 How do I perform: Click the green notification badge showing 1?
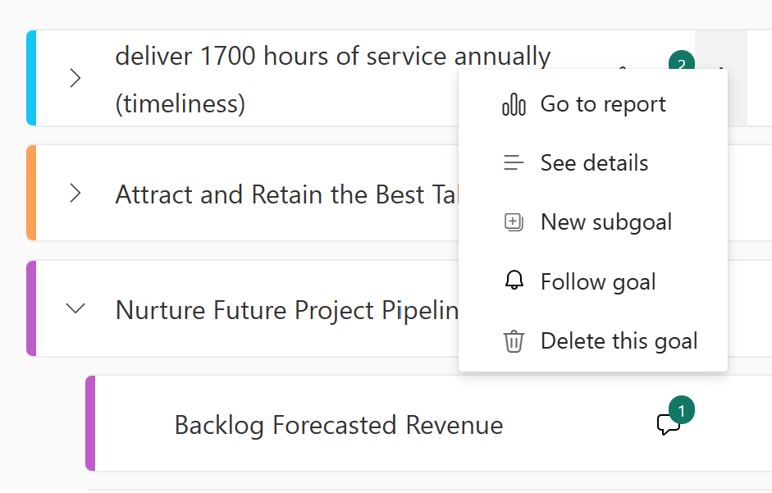[681, 409]
